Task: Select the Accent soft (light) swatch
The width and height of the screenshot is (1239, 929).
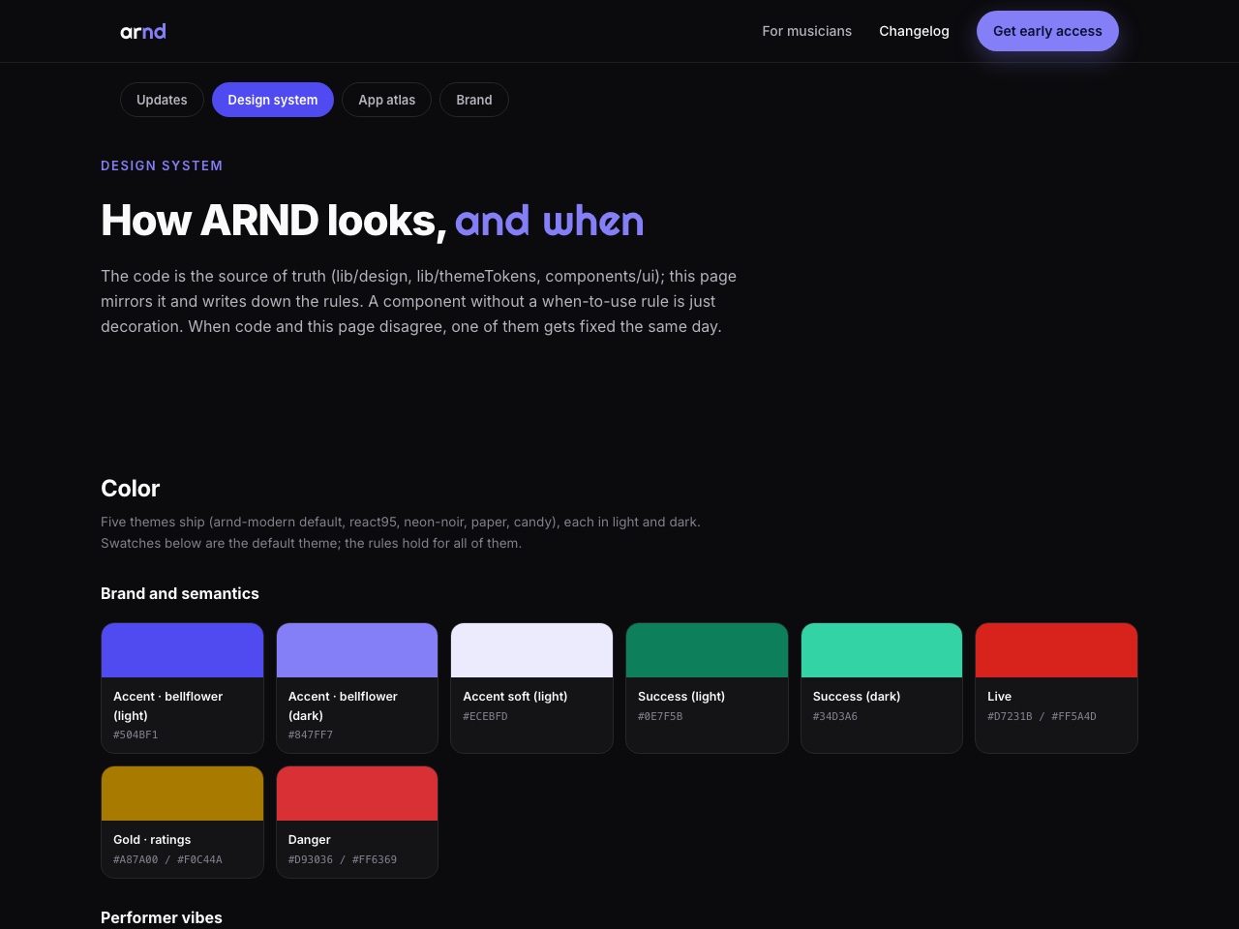Action: pos(531,650)
